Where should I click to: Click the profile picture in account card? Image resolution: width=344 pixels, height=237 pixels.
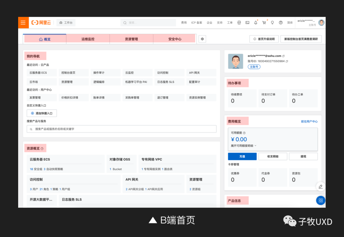tap(236, 61)
